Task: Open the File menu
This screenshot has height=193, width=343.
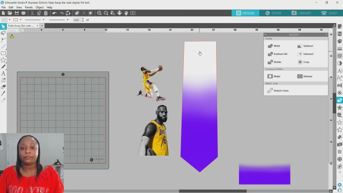Action: click(3, 8)
